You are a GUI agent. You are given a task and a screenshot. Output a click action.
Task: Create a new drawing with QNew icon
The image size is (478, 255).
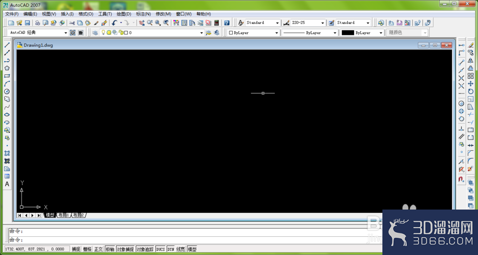[11, 23]
